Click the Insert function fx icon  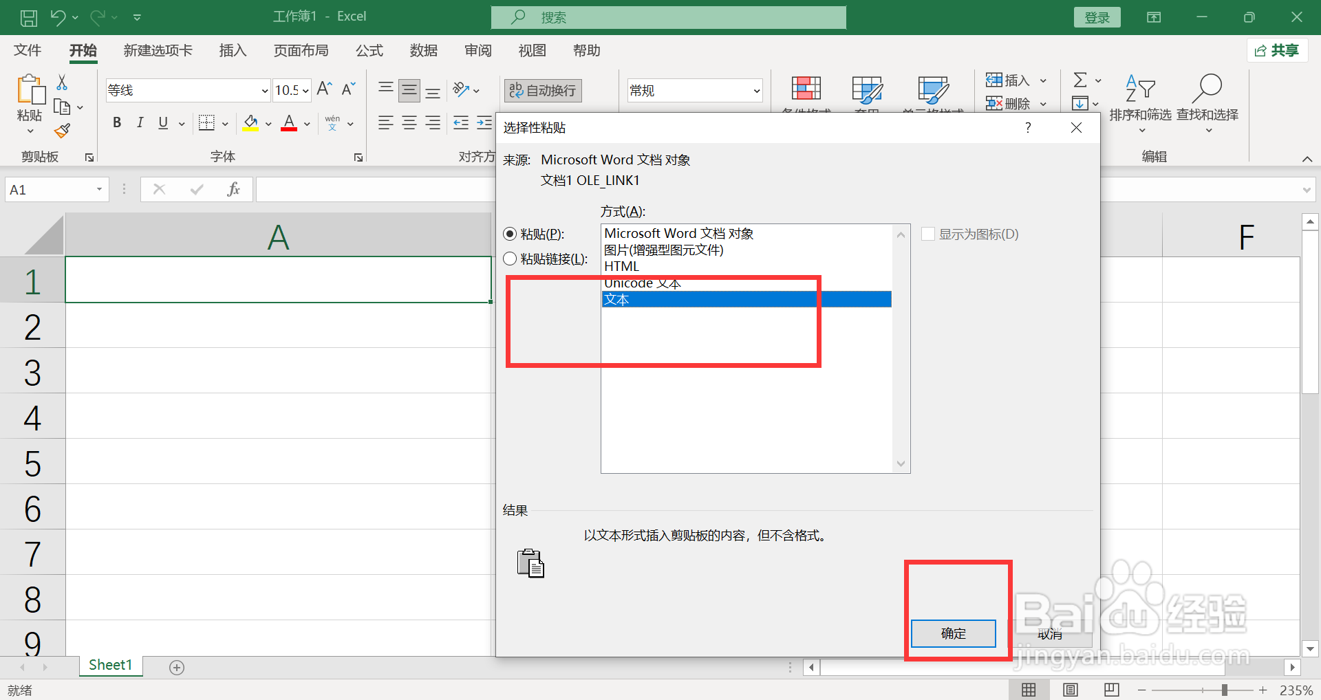(233, 189)
